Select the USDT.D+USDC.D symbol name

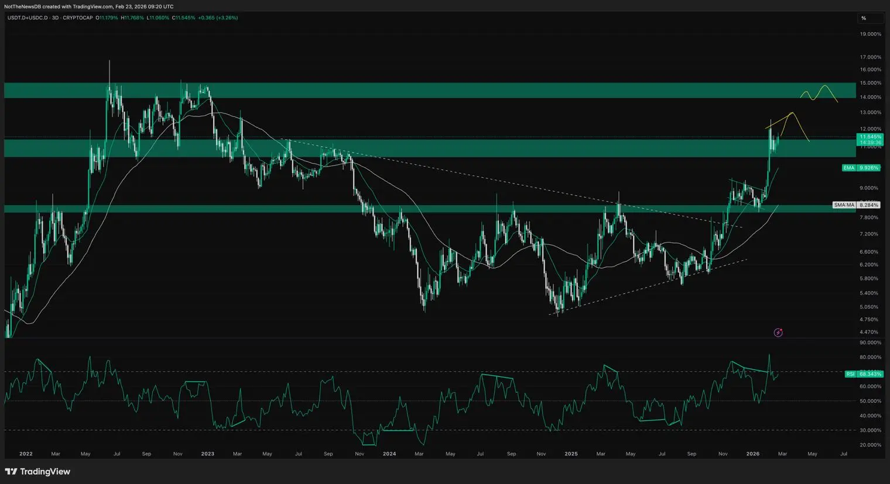click(x=28, y=18)
